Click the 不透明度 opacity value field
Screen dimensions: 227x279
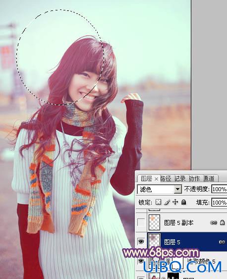(x=219, y=189)
